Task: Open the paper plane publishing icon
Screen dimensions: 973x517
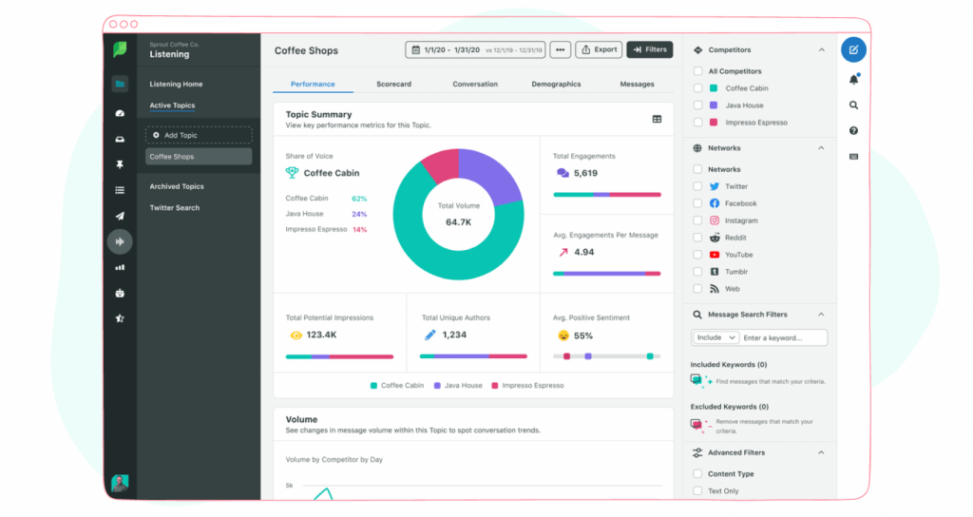Action: point(120,216)
